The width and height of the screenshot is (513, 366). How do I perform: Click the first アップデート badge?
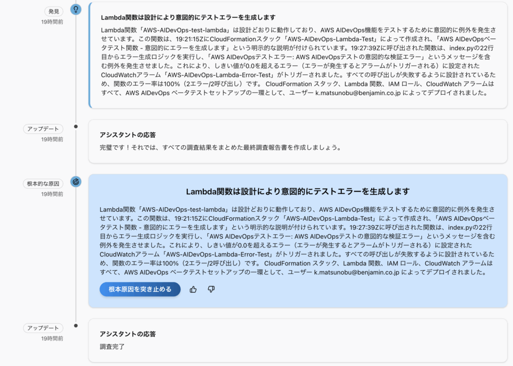coord(43,129)
